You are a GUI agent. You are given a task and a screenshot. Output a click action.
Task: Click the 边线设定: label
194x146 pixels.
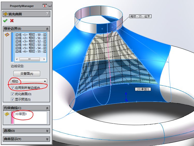coord(17,66)
